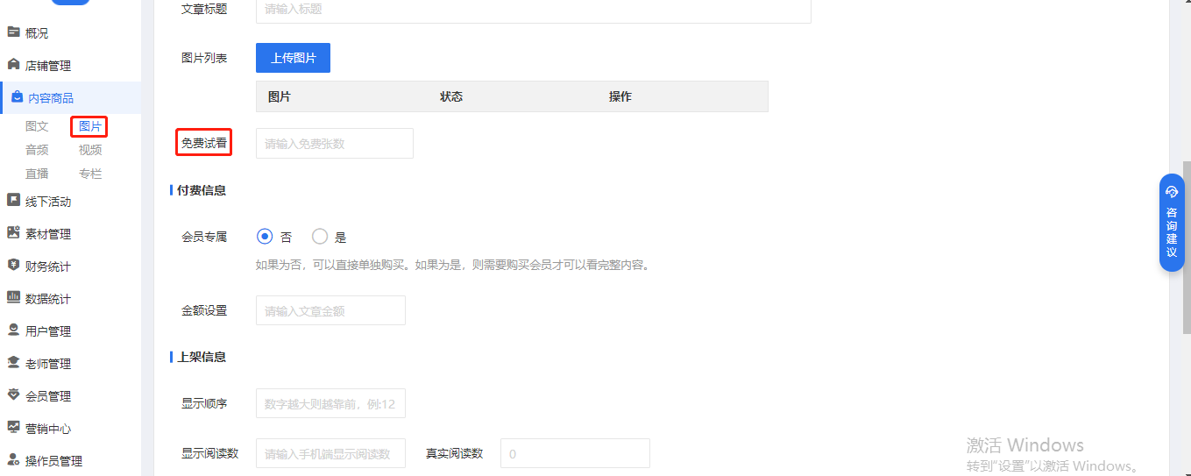Go to the 视频 submenu
Screen dimensions: 1191x476
90,151
